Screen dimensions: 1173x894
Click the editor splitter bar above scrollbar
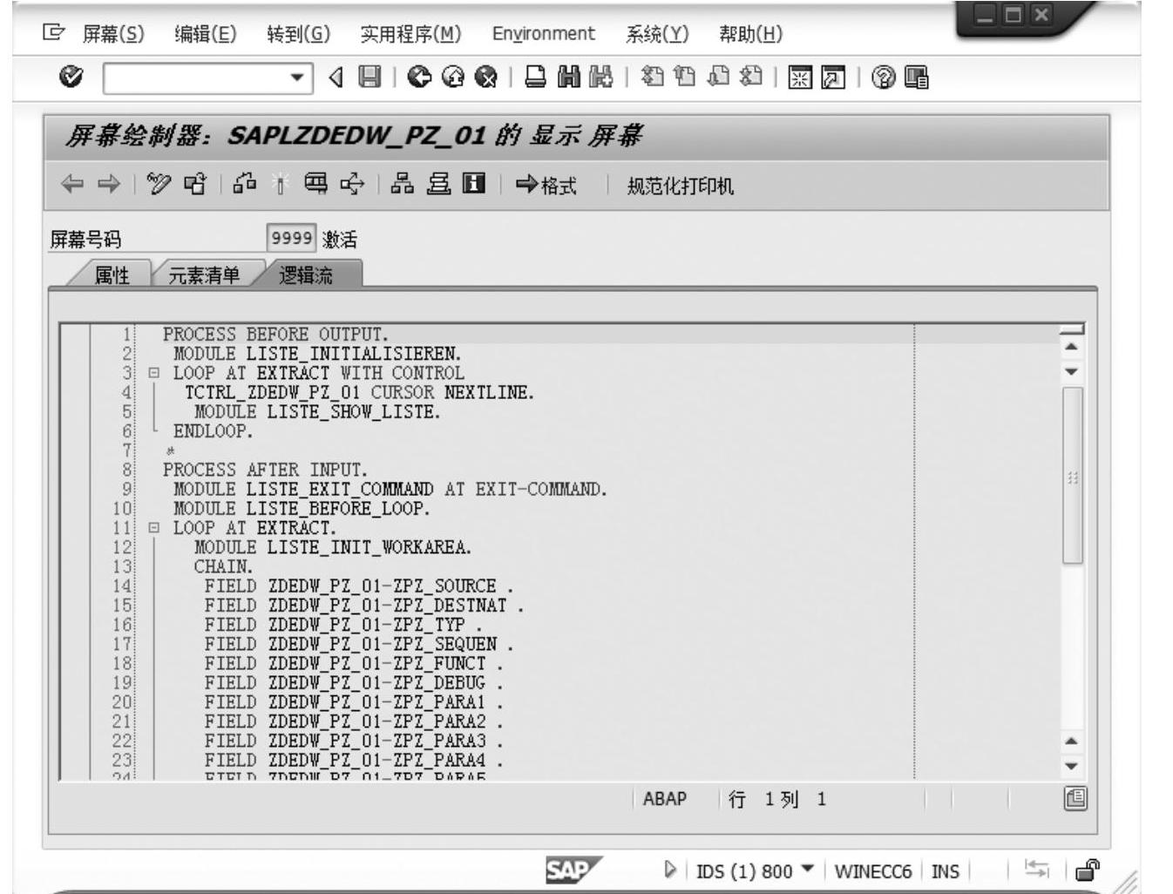pos(1072,328)
